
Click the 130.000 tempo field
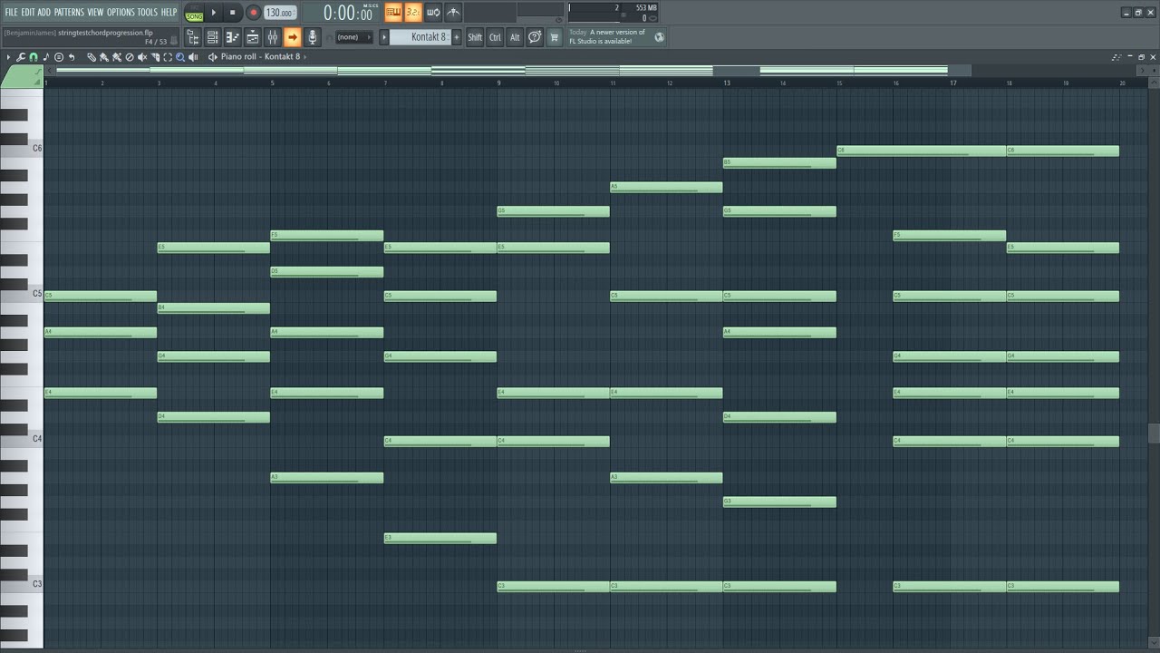[x=281, y=13]
